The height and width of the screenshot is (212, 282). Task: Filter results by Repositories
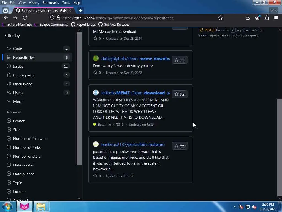tap(38, 57)
